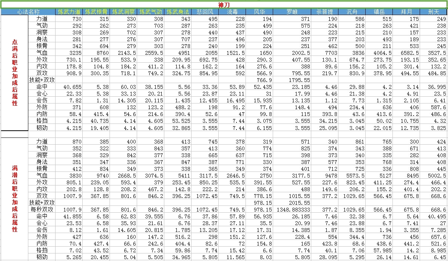The height and width of the screenshot is (261, 448).
Task: Click the 杀菩提 韧劲 value 25.095
Action: click(324, 128)
